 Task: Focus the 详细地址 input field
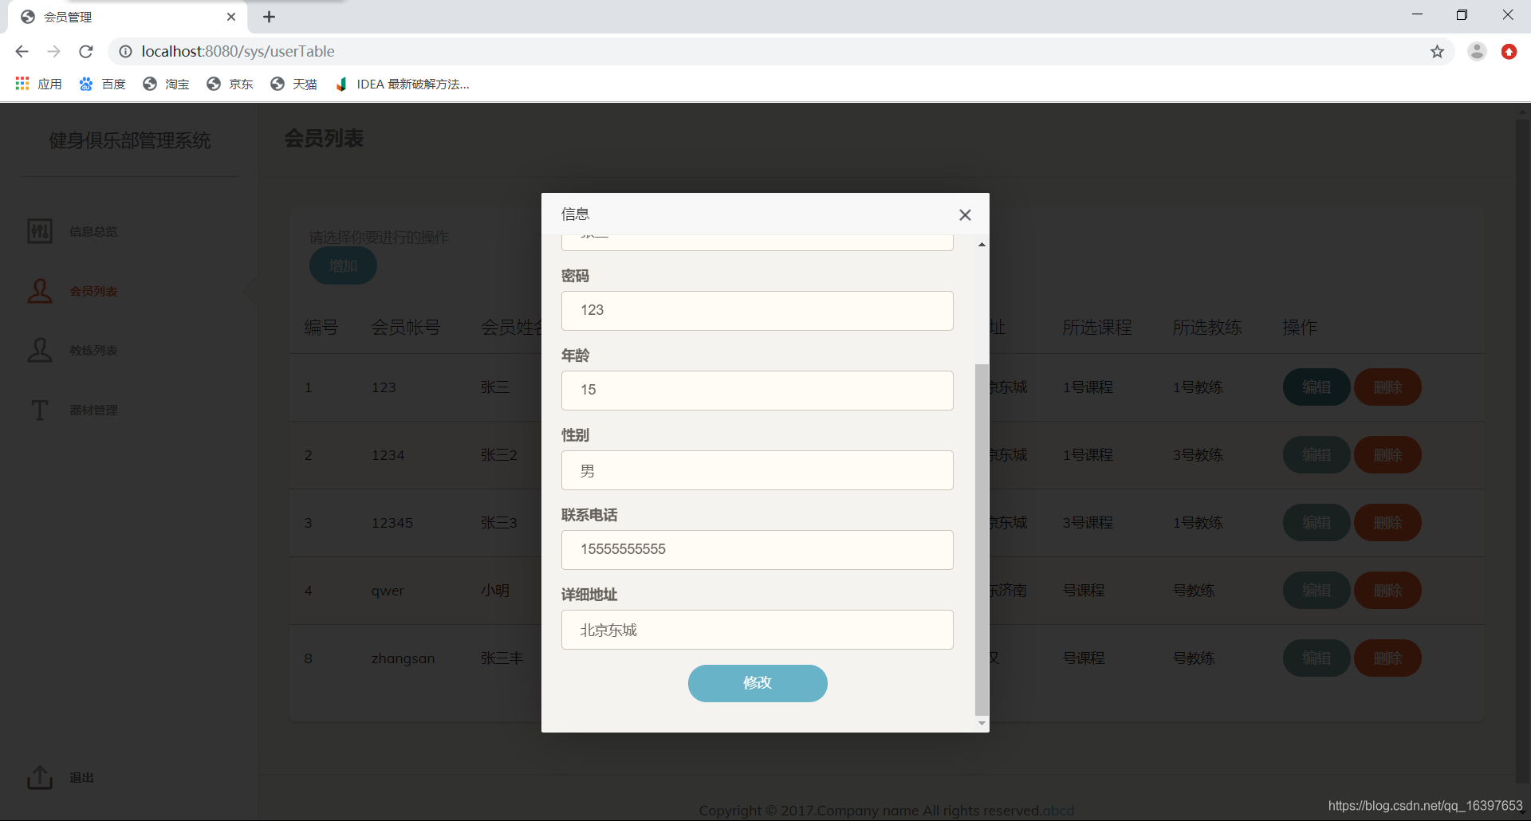pos(758,630)
